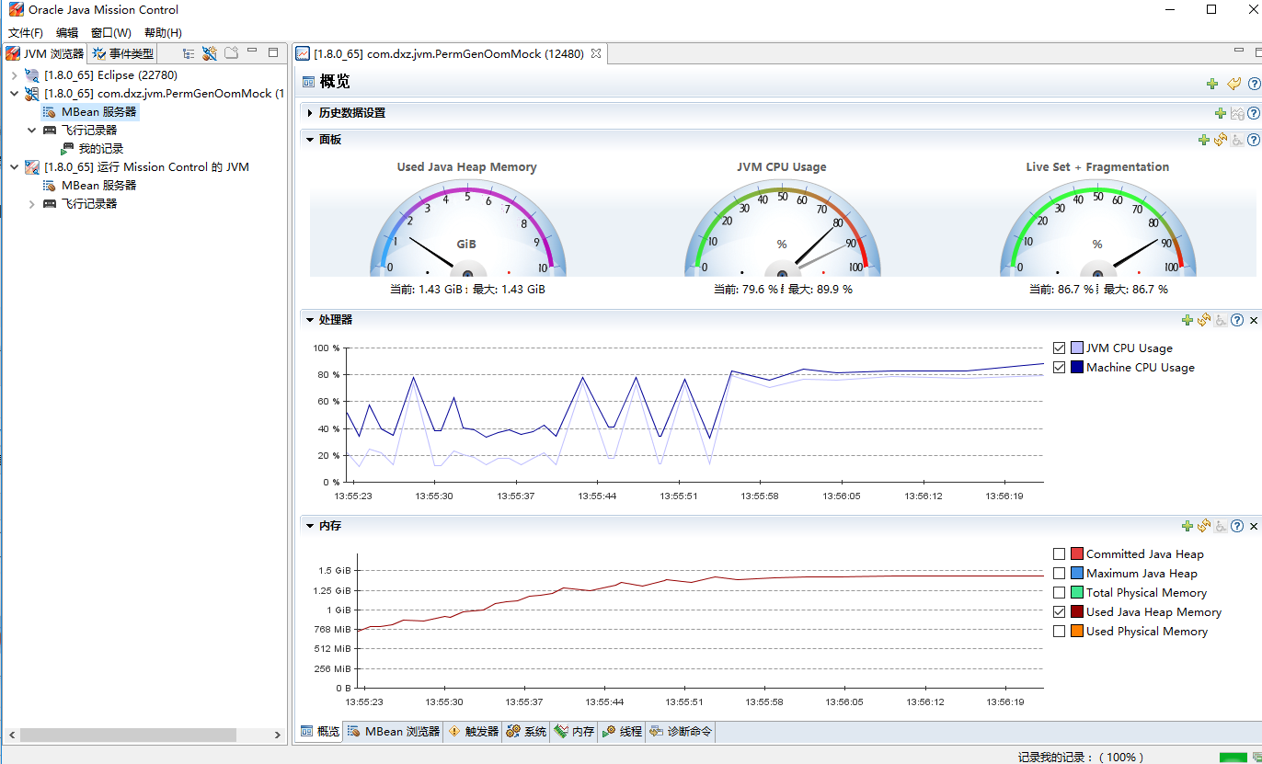Click the grayed new folder icon in JVM browser
The height and width of the screenshot is (764, 1262).
[x=232, y=52]
